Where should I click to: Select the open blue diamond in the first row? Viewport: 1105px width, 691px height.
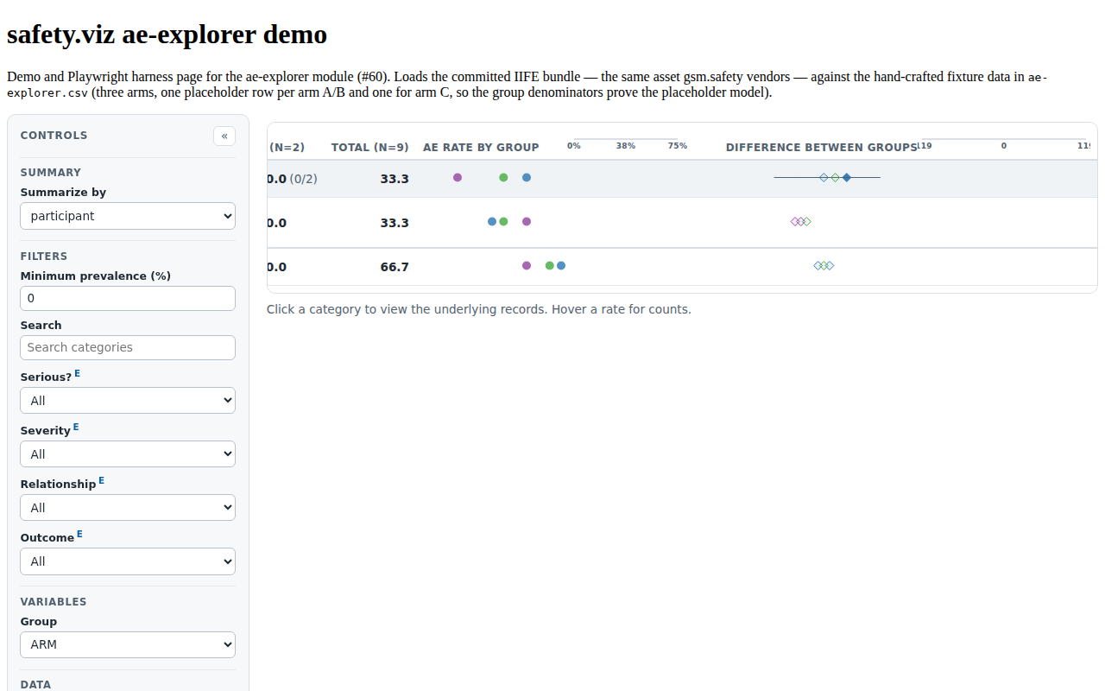click(x=824, y=177)
